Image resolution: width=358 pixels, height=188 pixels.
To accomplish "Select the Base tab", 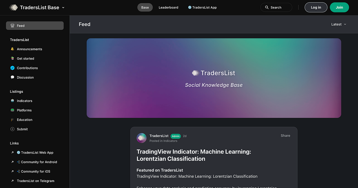I will click(145, 7).
